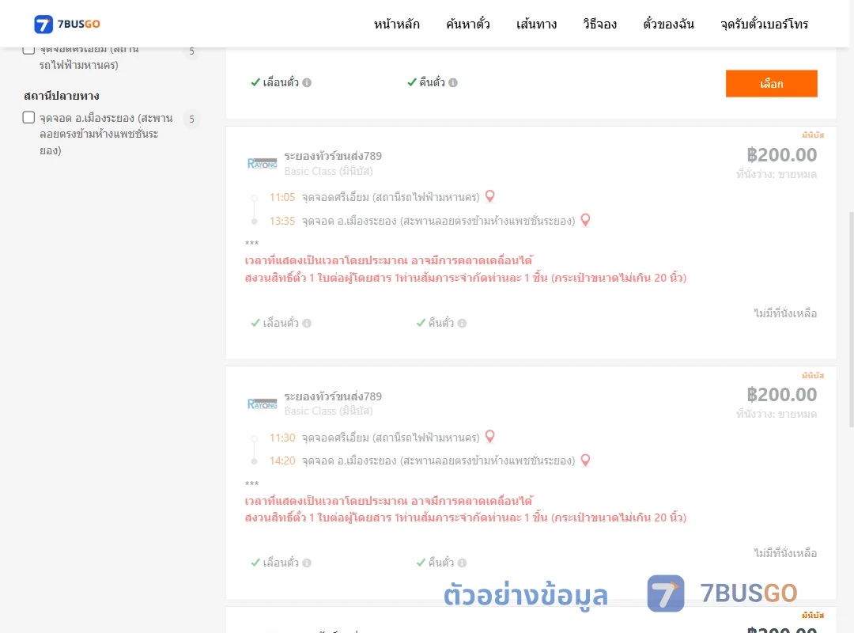This screenshot has height=633, width=854.
Task: Click Basic Class (มินิบัส) label in 11:30 trip
Action: click(328, 411)
